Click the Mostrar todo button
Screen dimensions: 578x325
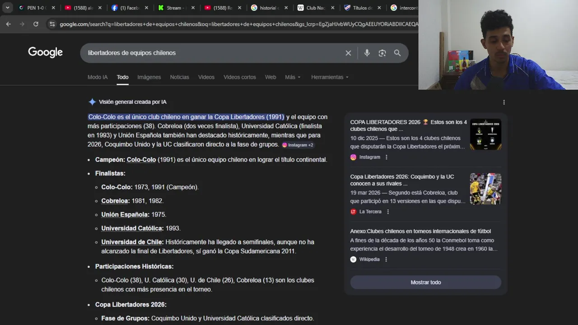coord(426,282)
